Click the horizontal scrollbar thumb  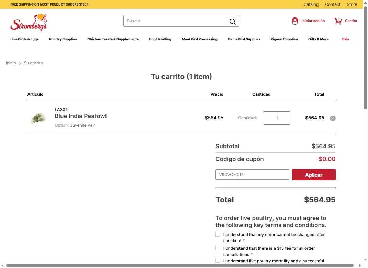[x=180, y=265]
